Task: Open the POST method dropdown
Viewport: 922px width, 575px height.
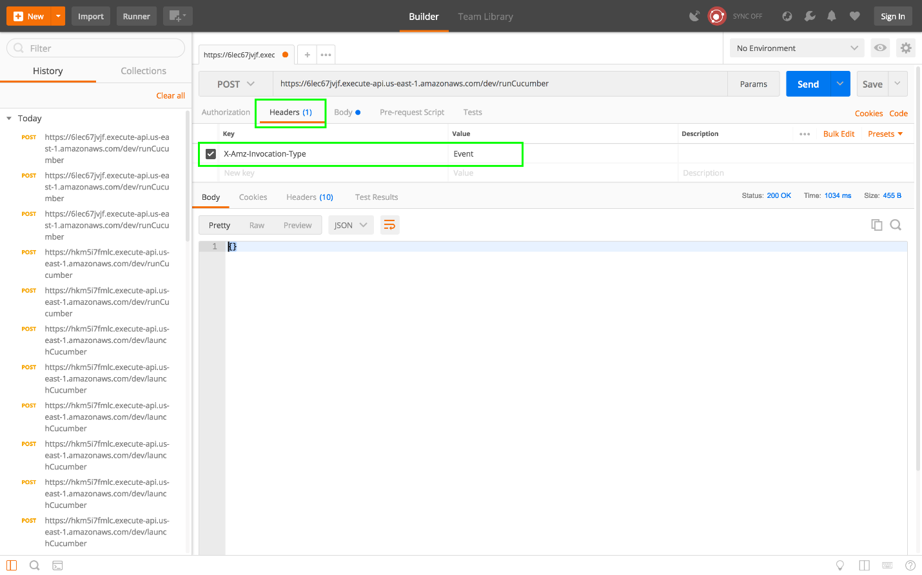Action: point(235,84)
